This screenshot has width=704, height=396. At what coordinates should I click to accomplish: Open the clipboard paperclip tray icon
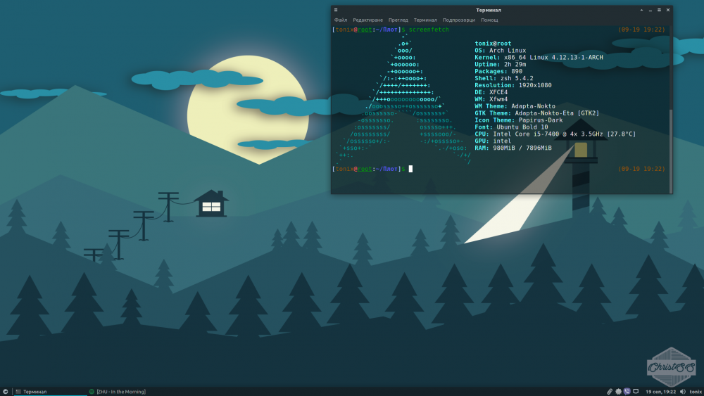610,392
